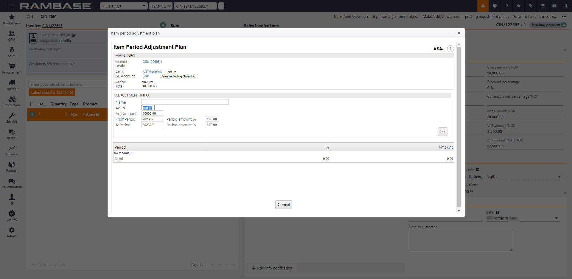Open the JHC DevSys company dropdown
The width and height of the screenshot is (572, 279).
click(x=124, y=6)
